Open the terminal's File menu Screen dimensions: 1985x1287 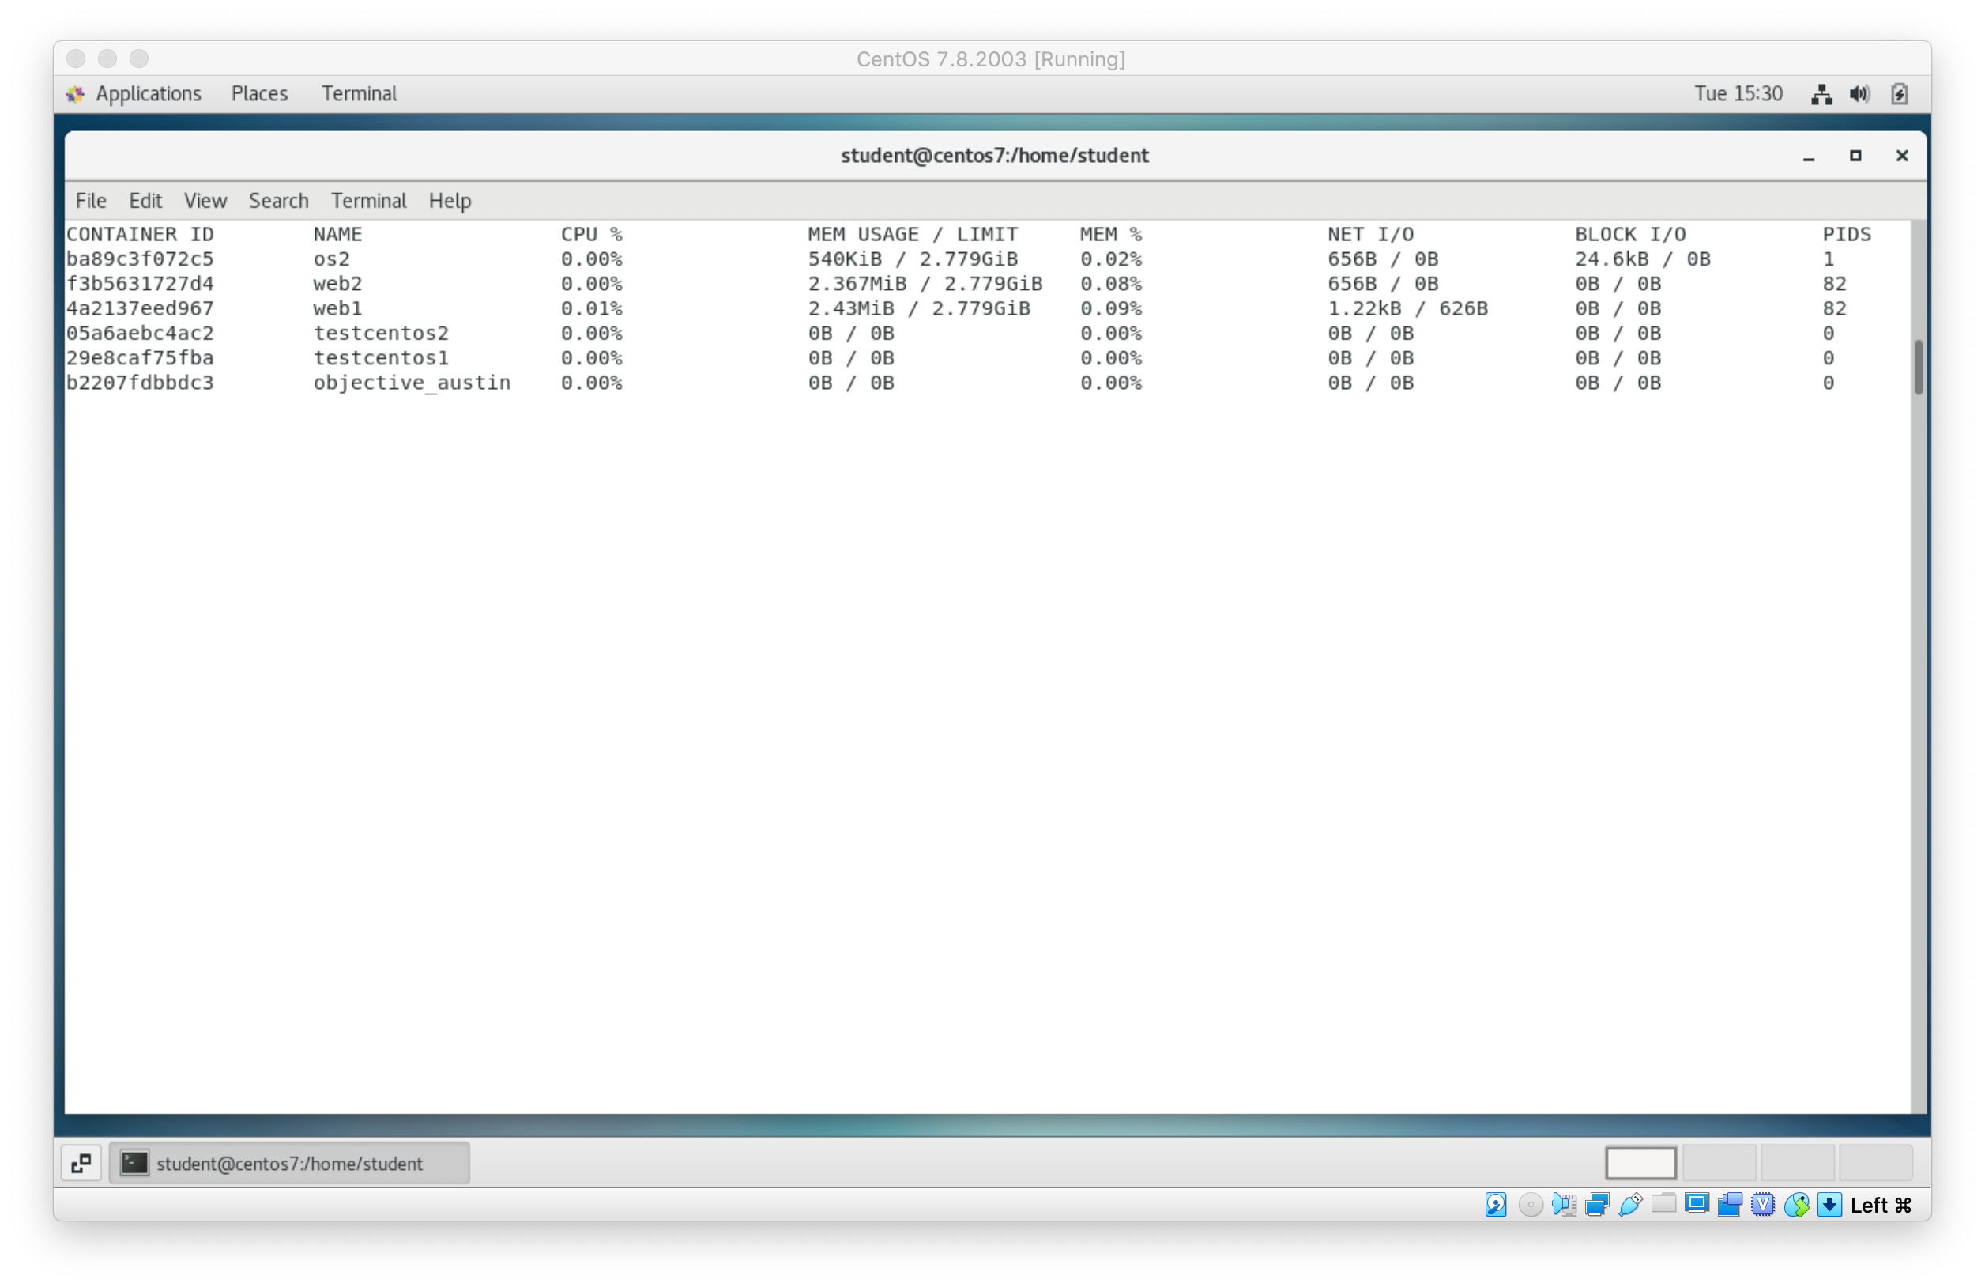[90, 201]
